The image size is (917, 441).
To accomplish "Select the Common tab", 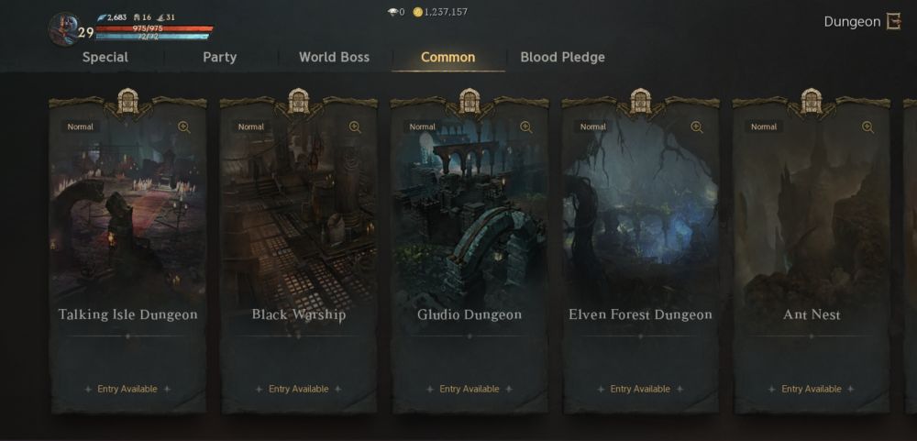I will pos(448,58).
